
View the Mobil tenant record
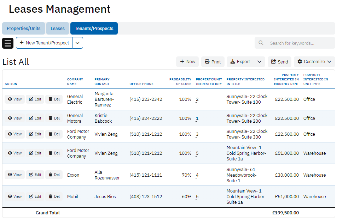15,197
